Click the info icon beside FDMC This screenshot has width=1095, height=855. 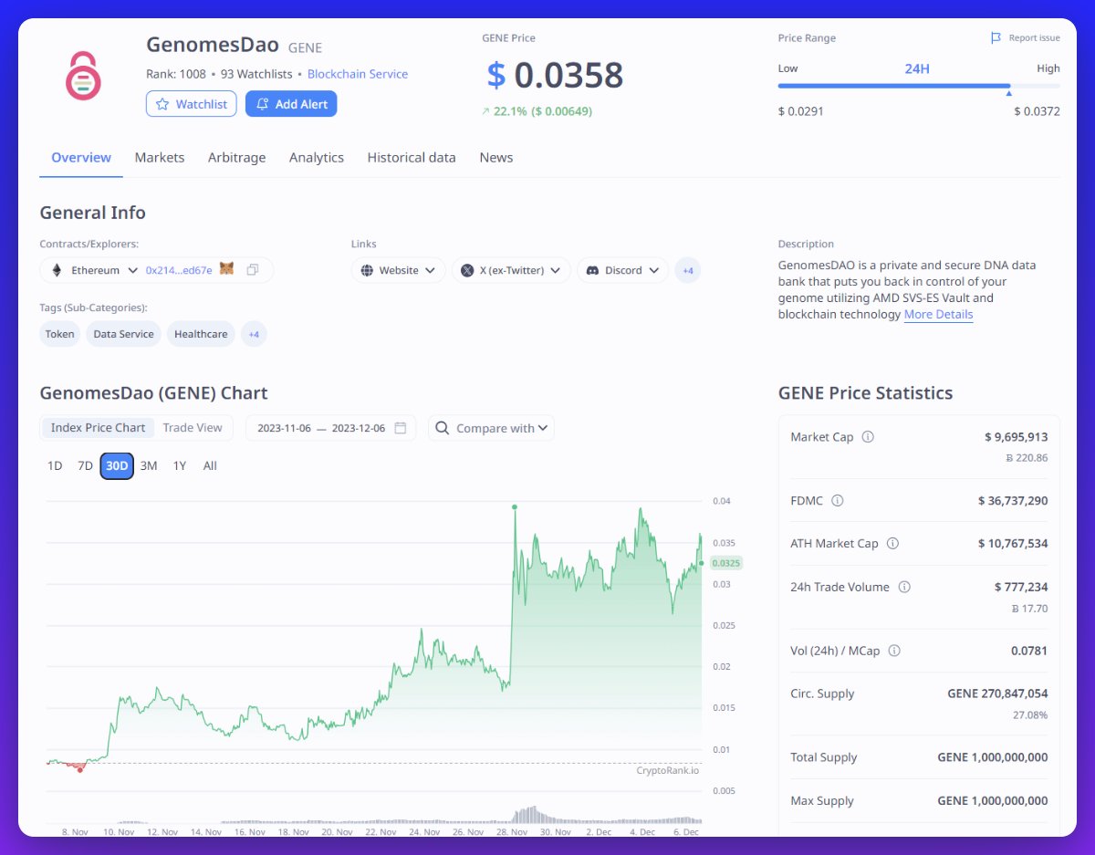[838, 501]
